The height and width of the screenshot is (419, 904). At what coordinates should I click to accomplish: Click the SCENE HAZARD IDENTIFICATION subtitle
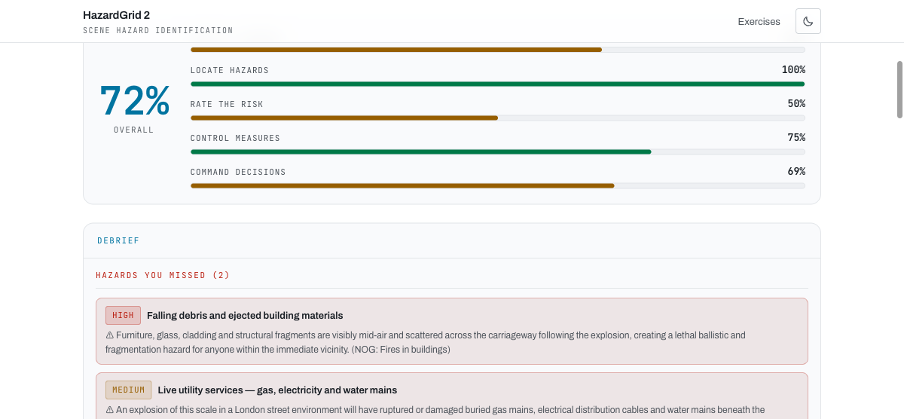tap(158, 31)
